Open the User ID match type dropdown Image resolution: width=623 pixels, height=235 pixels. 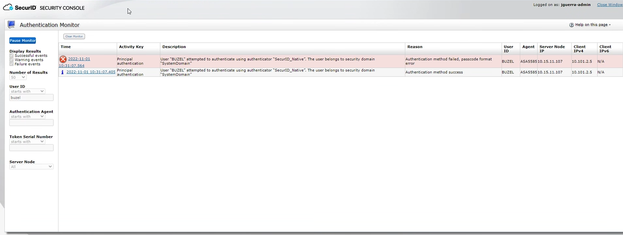27,91
